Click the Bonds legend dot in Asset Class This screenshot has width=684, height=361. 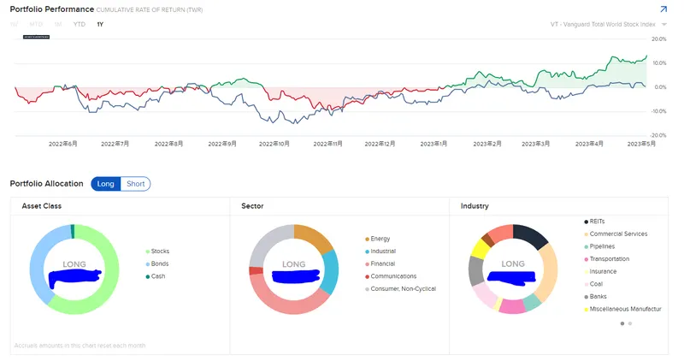(x=147, y=263)
